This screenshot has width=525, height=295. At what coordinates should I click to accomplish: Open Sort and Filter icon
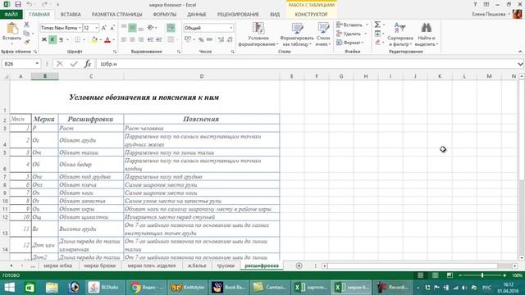coord(399,28)
